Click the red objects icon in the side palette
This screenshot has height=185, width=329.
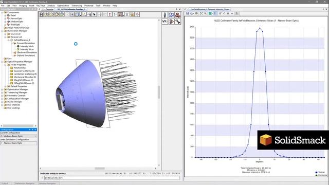[x=178, y=15]
